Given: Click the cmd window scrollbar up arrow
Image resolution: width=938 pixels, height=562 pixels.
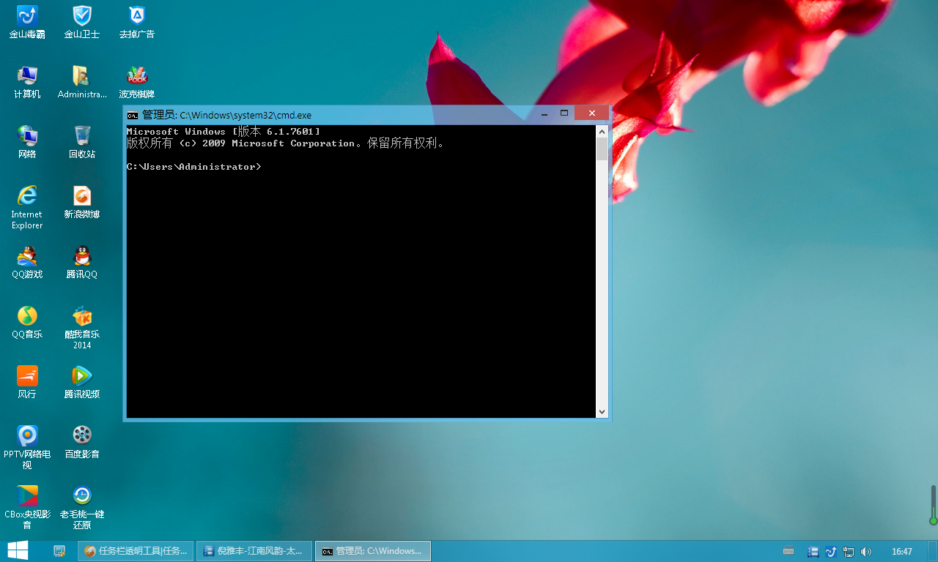Looking at the screenshot, I should (x=602, y=132).
